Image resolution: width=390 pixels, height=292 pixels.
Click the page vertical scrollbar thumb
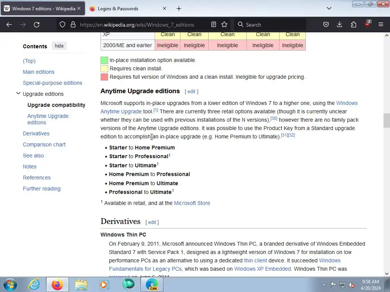tap(387, 120)
